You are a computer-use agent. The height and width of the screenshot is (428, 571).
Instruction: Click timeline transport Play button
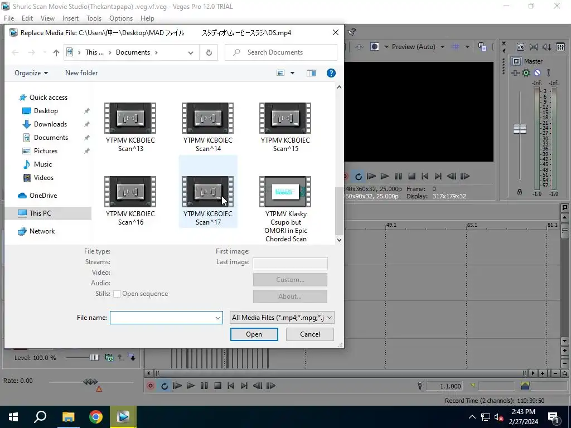pos(191,386)
